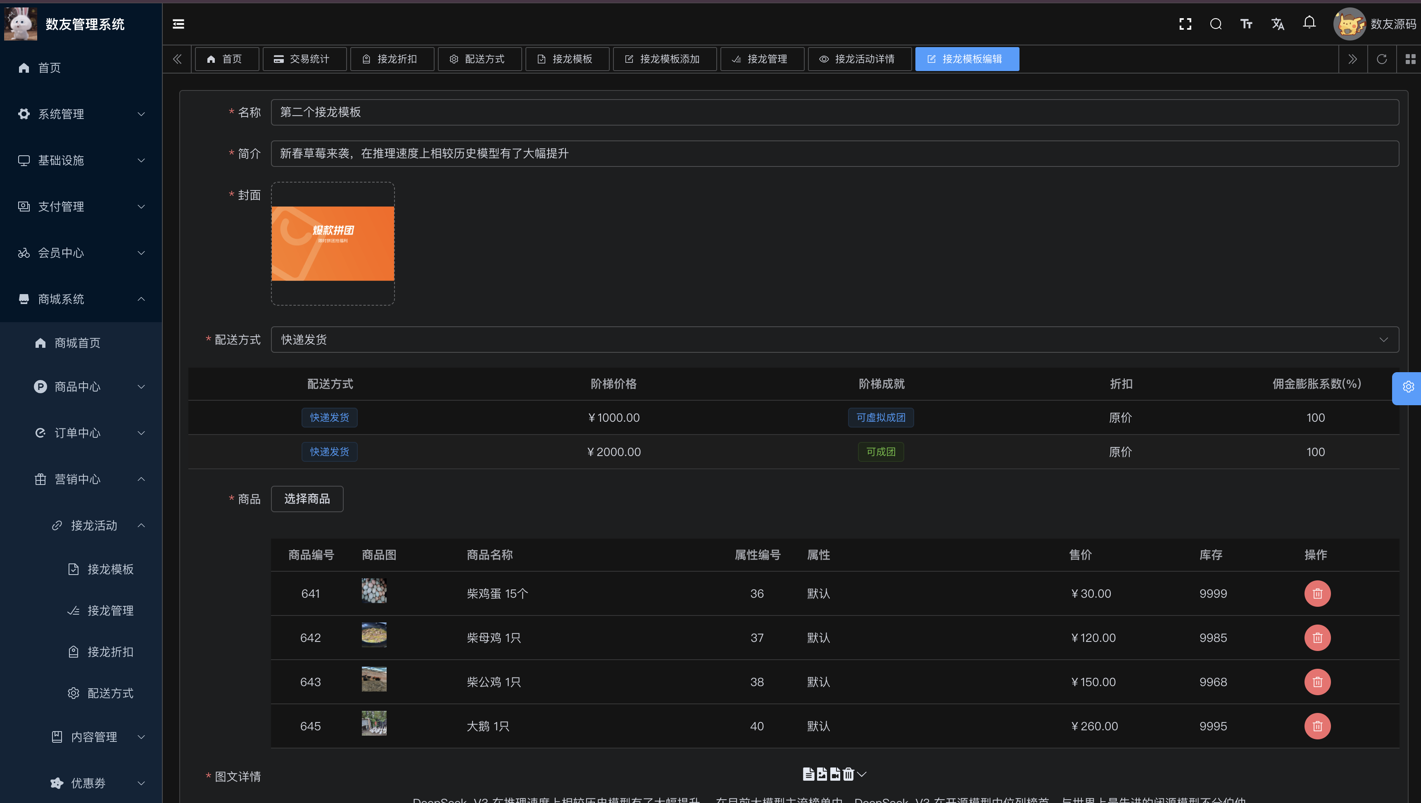The image size is (1421, 803).
Task: Collapse the 接龙活动 submenu
Action: (x=81, y=526)
